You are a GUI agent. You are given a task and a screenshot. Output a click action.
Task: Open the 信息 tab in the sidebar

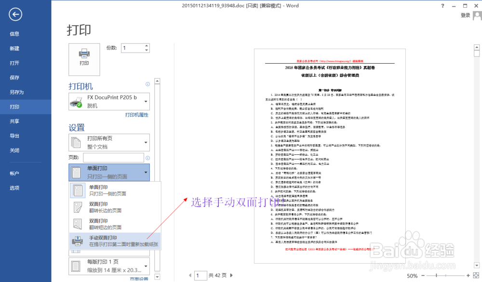pyautogui.click(x=14, y=34)
